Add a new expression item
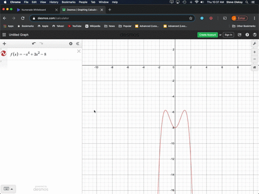Image resolution: width=259 pixels, height=194 pixels. coord(4,44)
